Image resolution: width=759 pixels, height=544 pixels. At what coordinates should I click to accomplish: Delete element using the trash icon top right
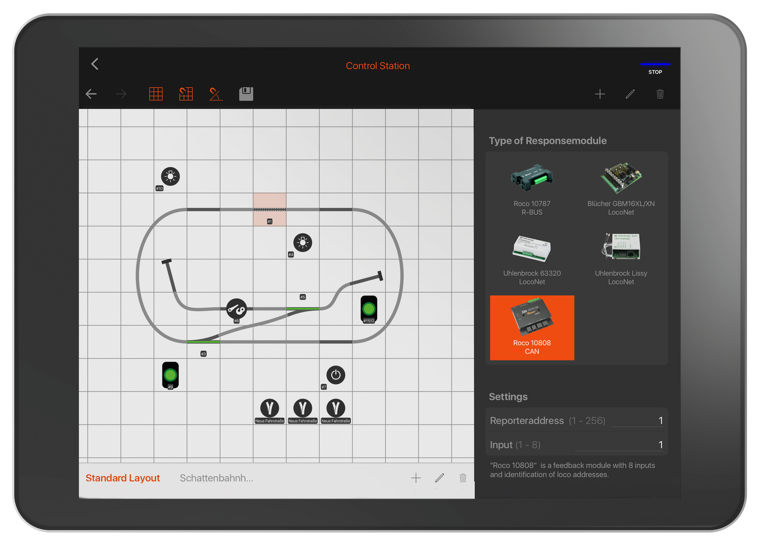tap(659, 94)
